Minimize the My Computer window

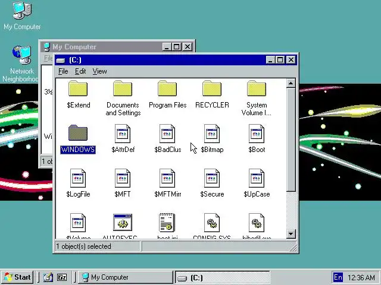point(167,47)
